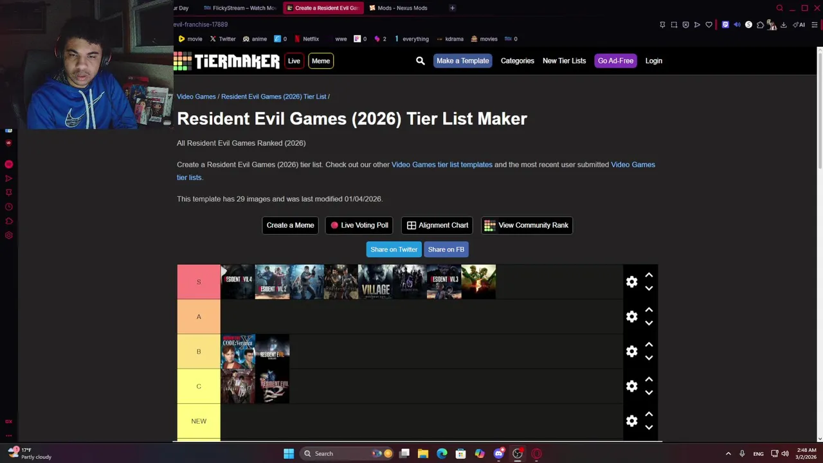
Task: Open New Tier Lists navigation item
Action: pos(564,60)
